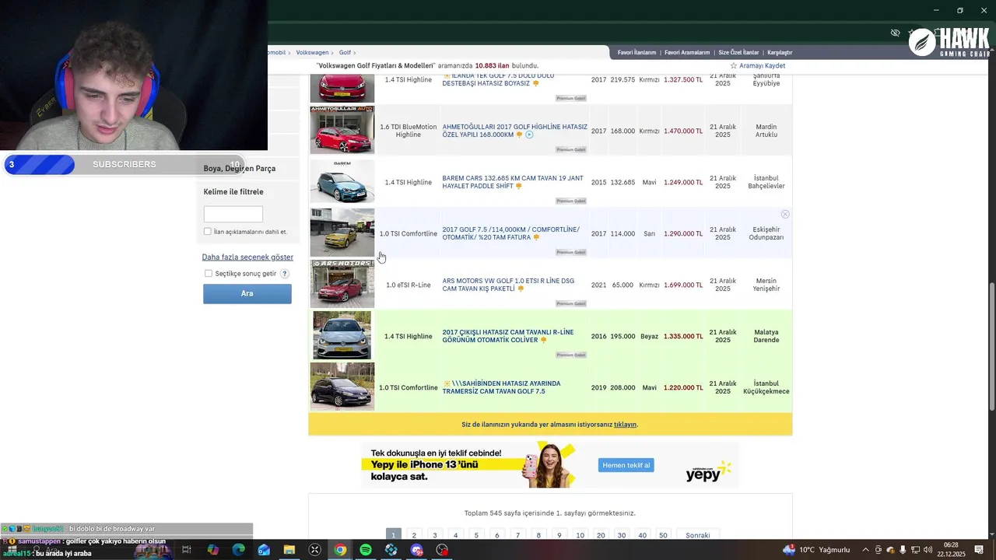Click the Eskişehir Odunpazarı location cell

tap(766, 233)
